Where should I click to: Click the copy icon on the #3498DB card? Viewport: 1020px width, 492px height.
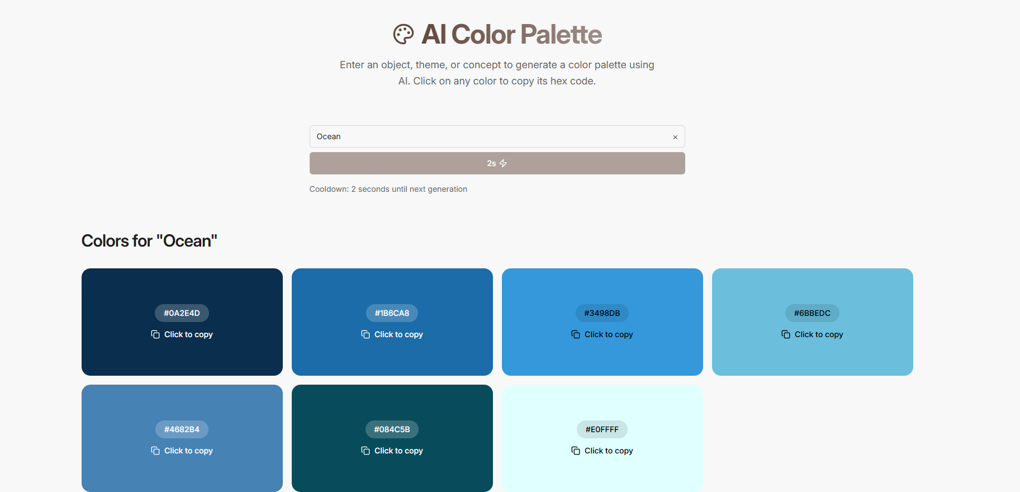tap(575, 334)
